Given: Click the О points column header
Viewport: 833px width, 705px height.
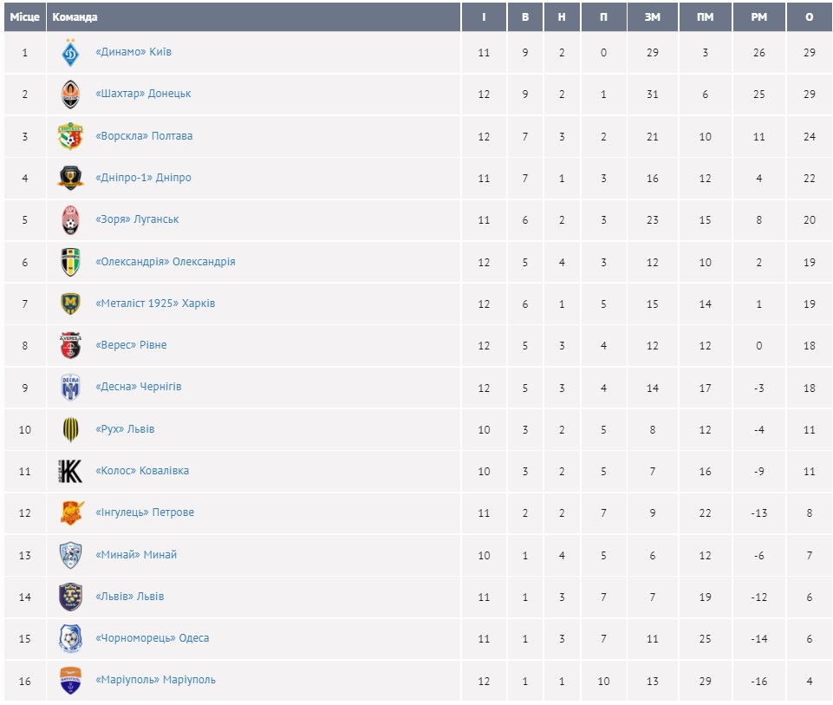Looking at the screenshot, I should tap(809, 17).
